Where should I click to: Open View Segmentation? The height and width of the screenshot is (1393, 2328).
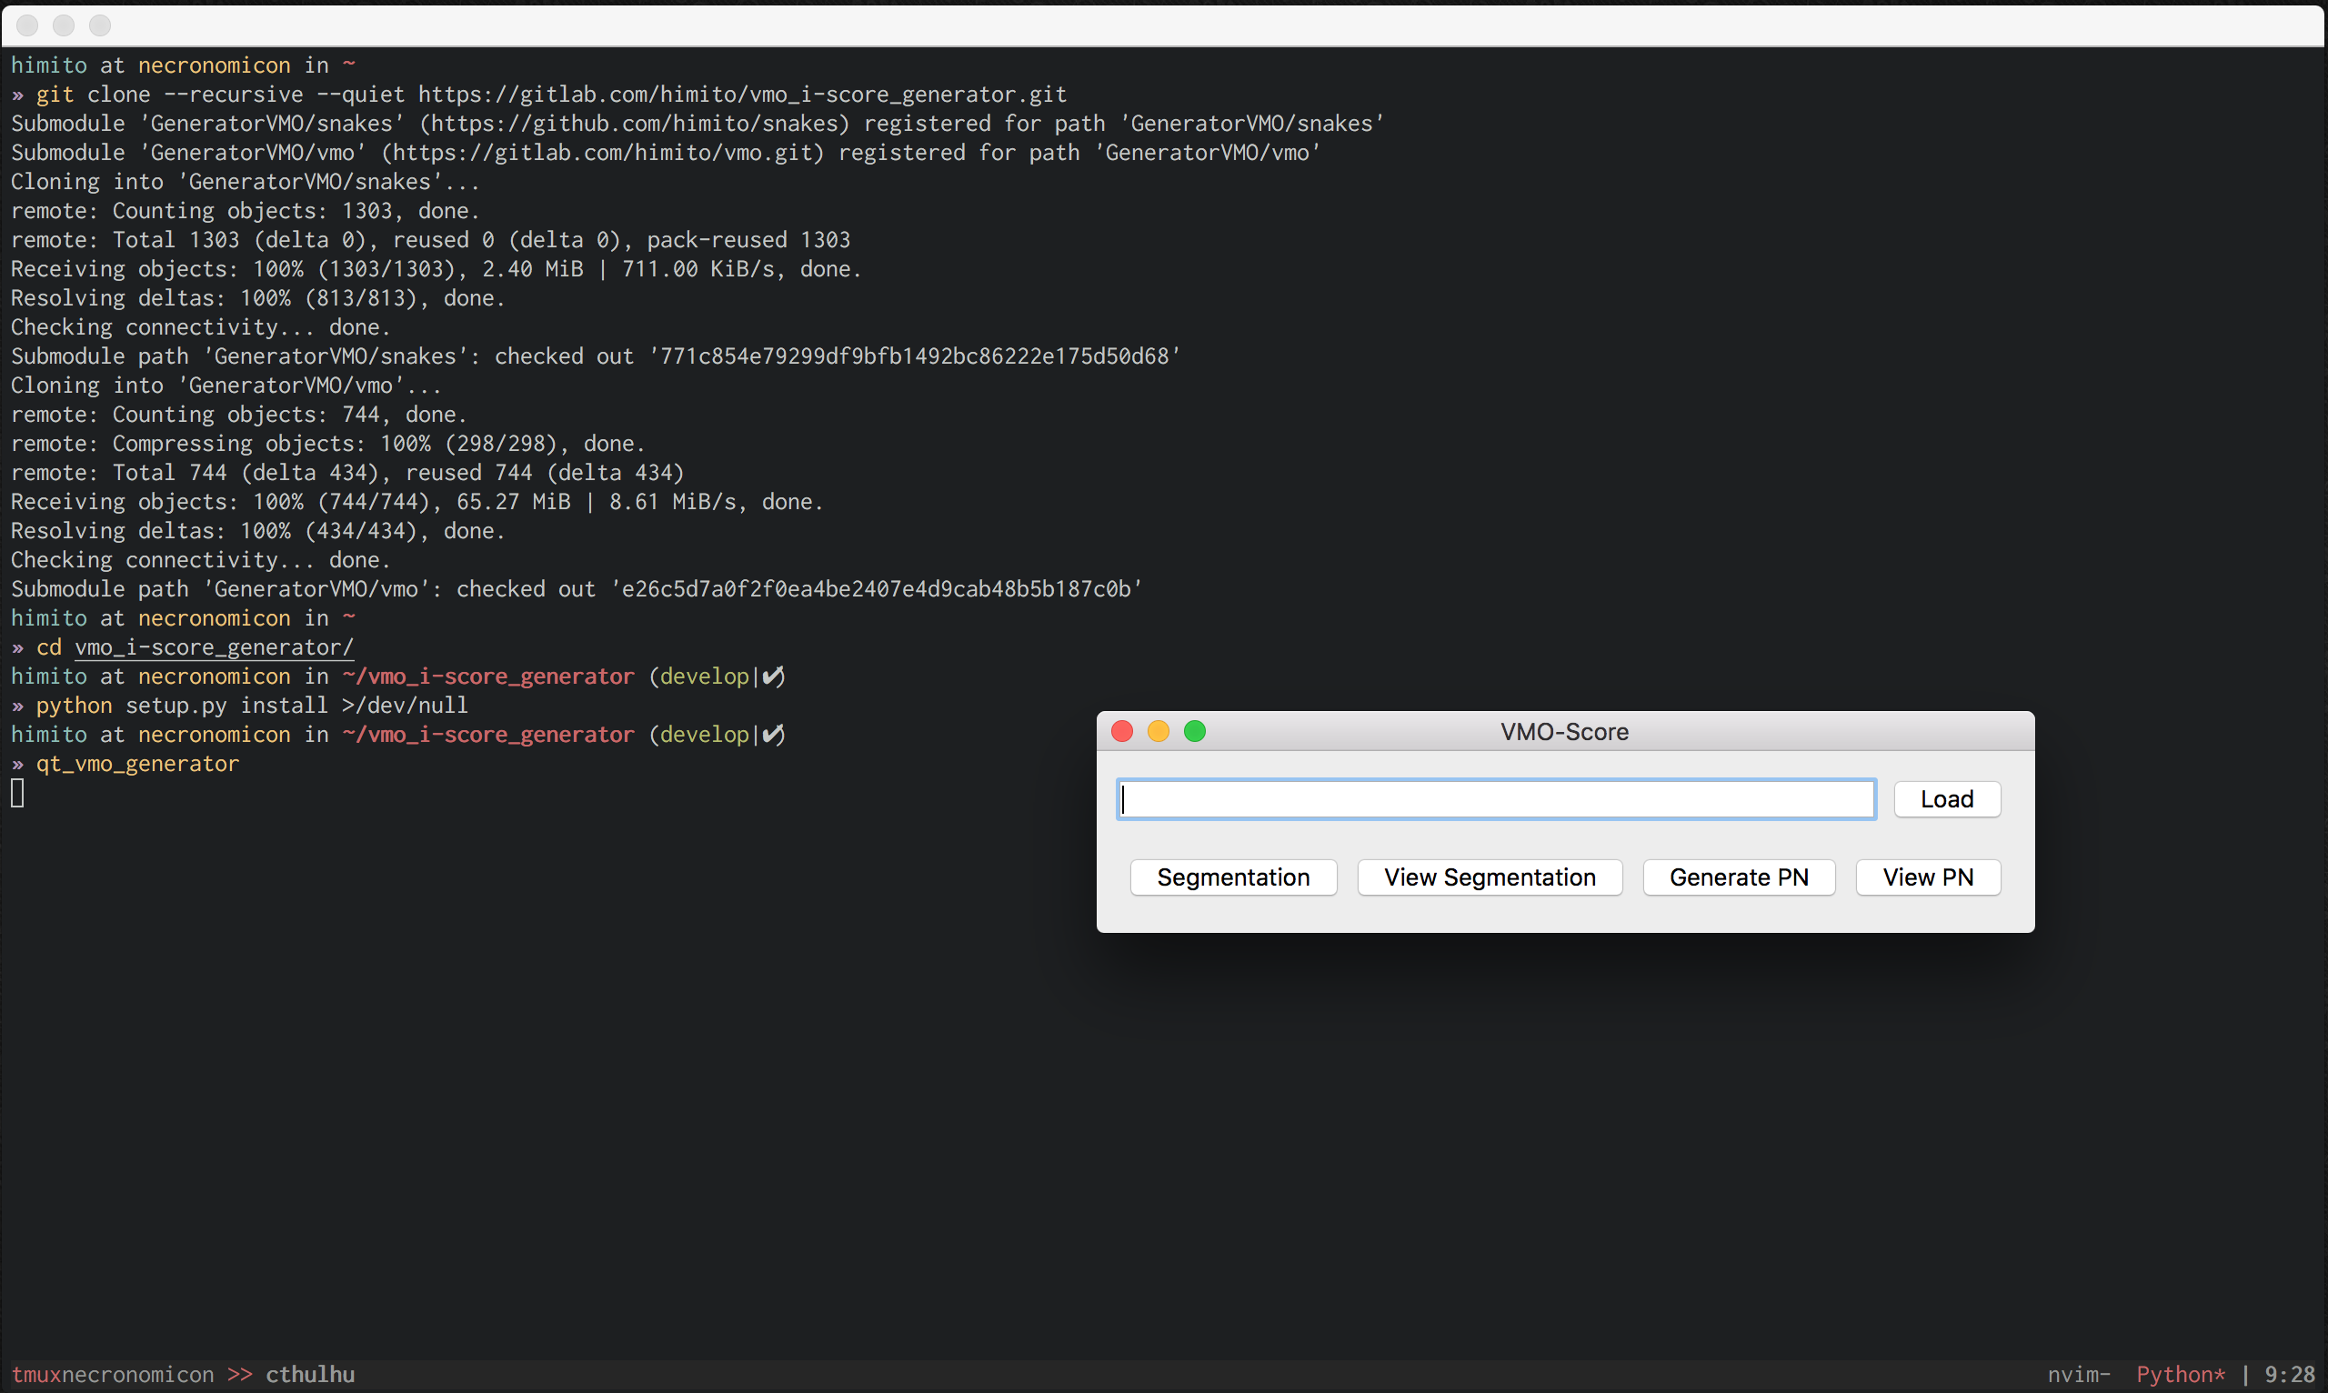pyautogui.click(x=1490, y=877)
